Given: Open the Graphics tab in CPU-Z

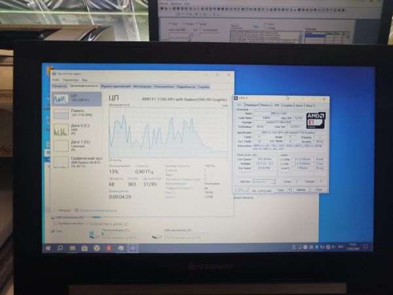Looking at the screenshot, I should click(x=288, y=106).
